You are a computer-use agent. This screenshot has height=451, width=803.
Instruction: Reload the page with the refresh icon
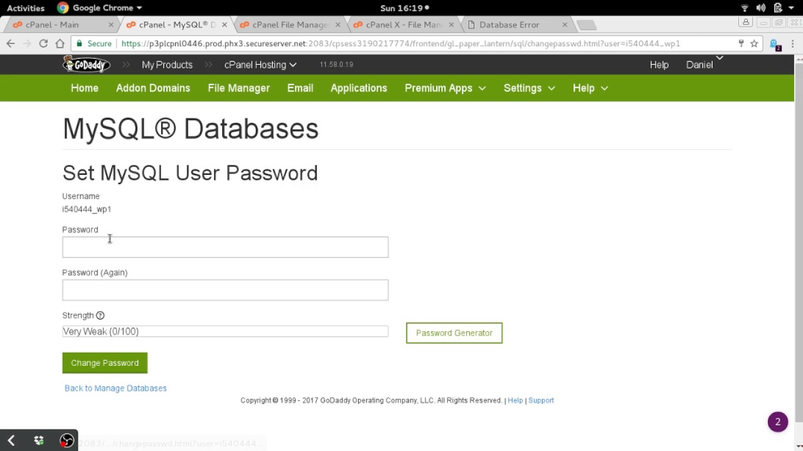pos(43,44)
